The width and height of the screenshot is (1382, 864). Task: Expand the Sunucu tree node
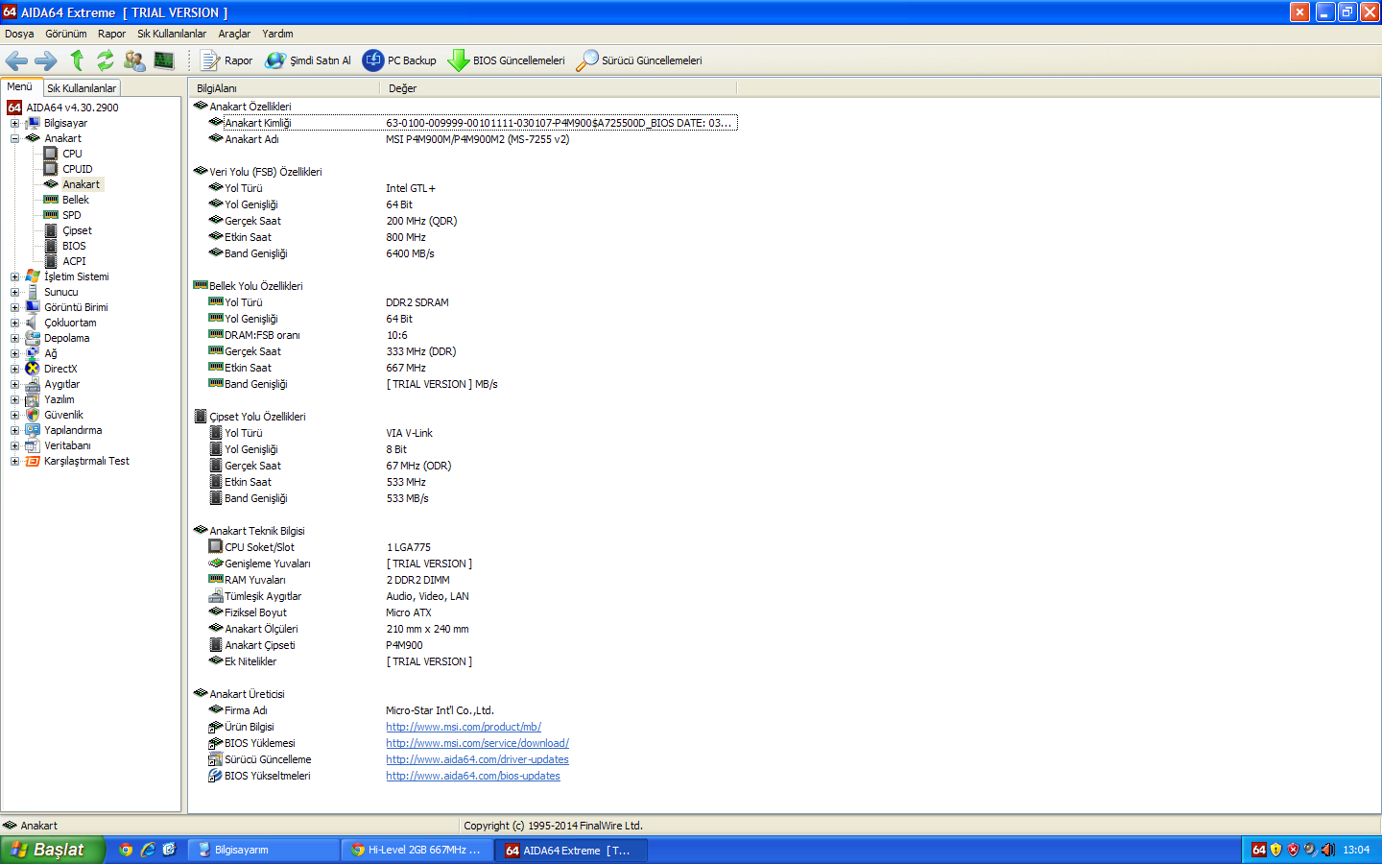[14, 292]
